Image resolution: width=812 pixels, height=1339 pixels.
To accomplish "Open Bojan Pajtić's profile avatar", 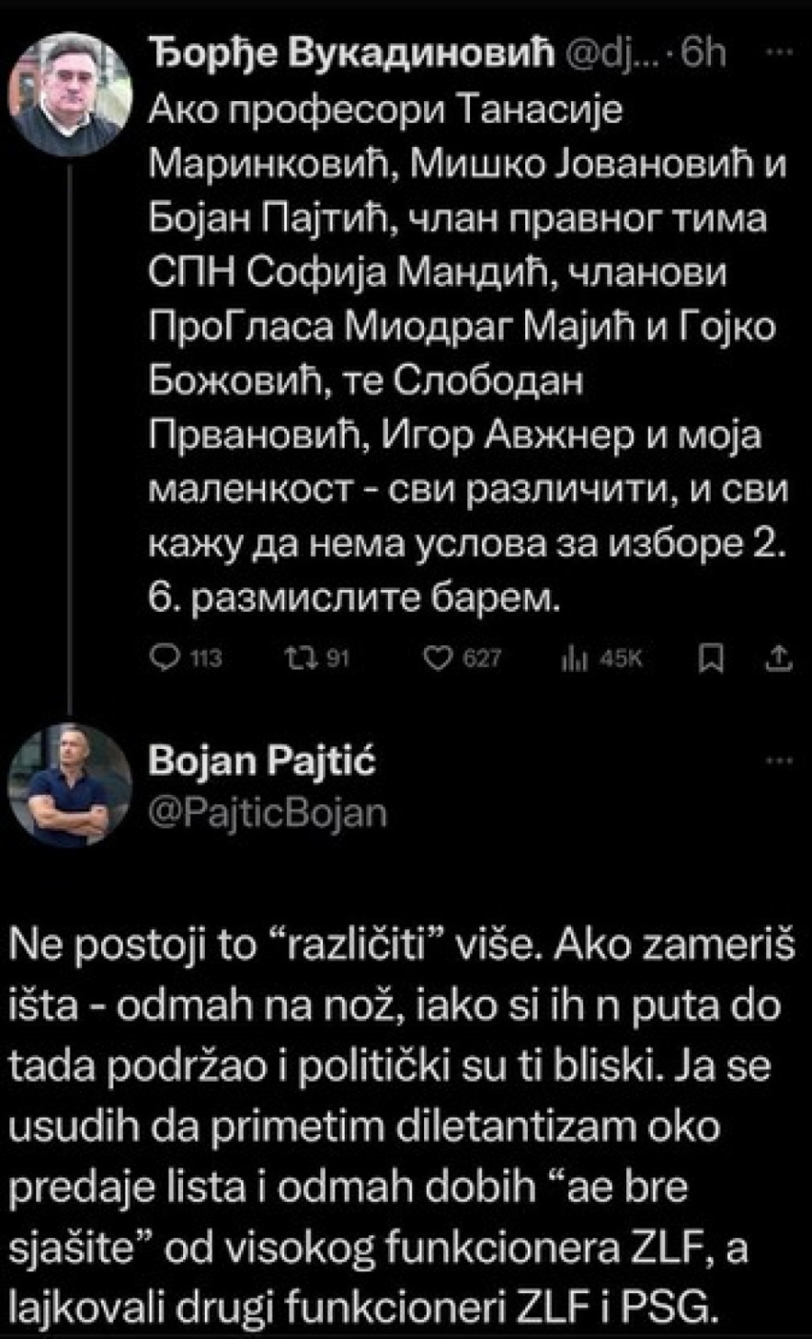I will [70, 784].
